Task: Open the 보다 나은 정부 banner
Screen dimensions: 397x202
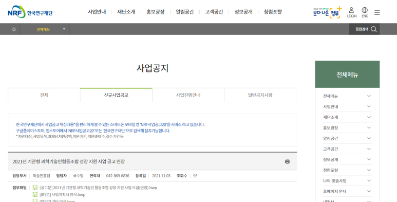Action: point(327,12)
